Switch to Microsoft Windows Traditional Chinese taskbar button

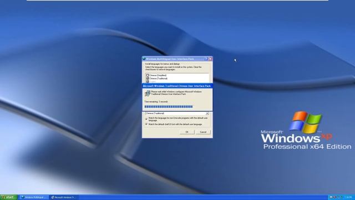click(x=64, y=197)
